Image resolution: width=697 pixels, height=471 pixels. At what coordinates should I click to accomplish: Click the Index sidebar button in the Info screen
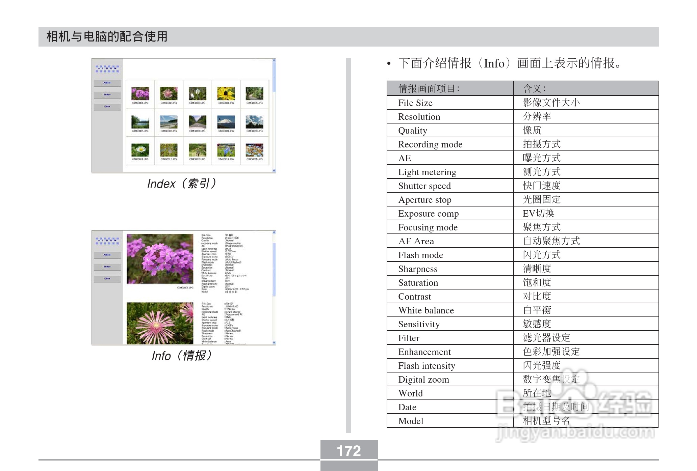point(107,267)
